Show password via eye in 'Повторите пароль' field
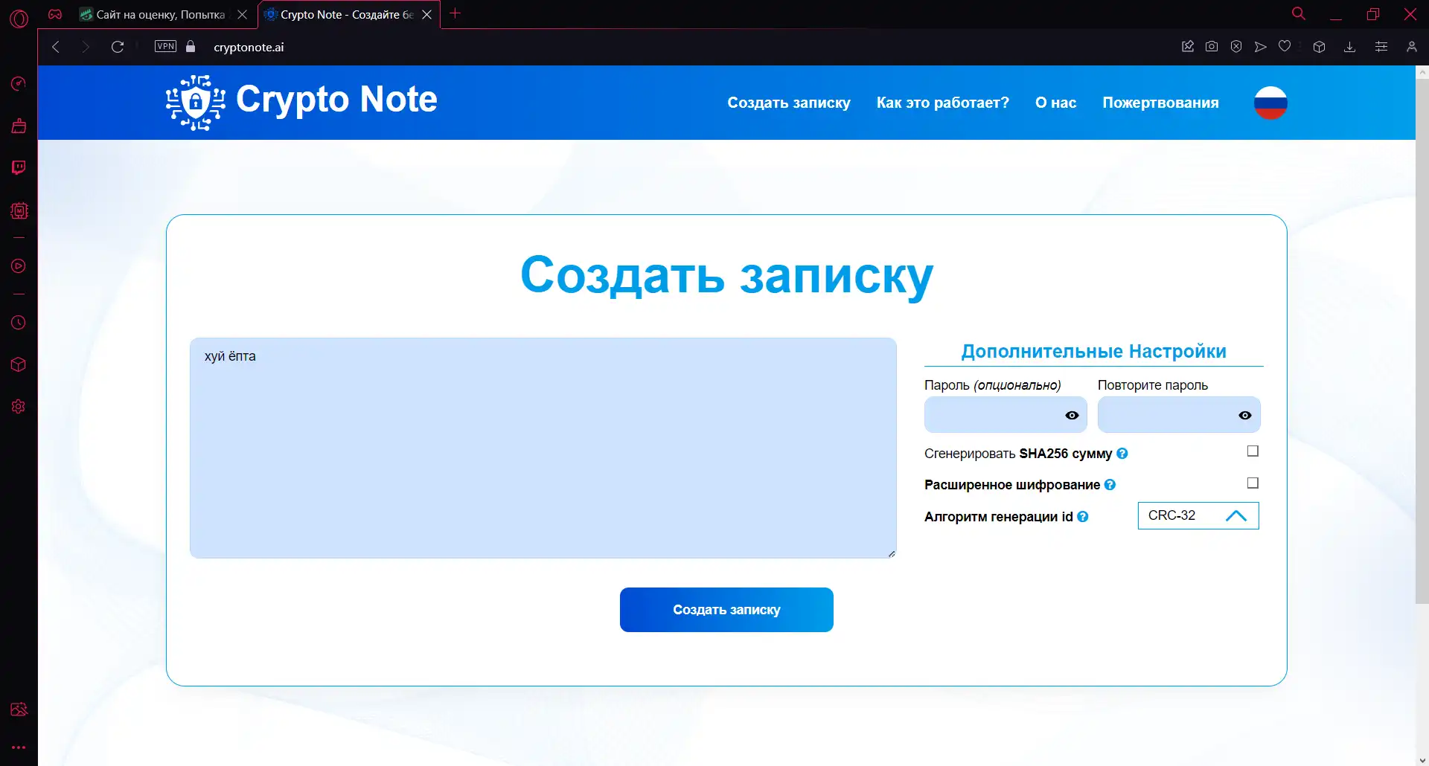 [1245, 415]
